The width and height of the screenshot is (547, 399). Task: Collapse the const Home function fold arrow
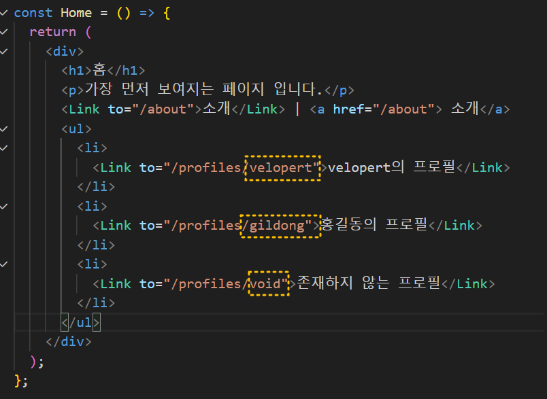(x=4, y=13)
